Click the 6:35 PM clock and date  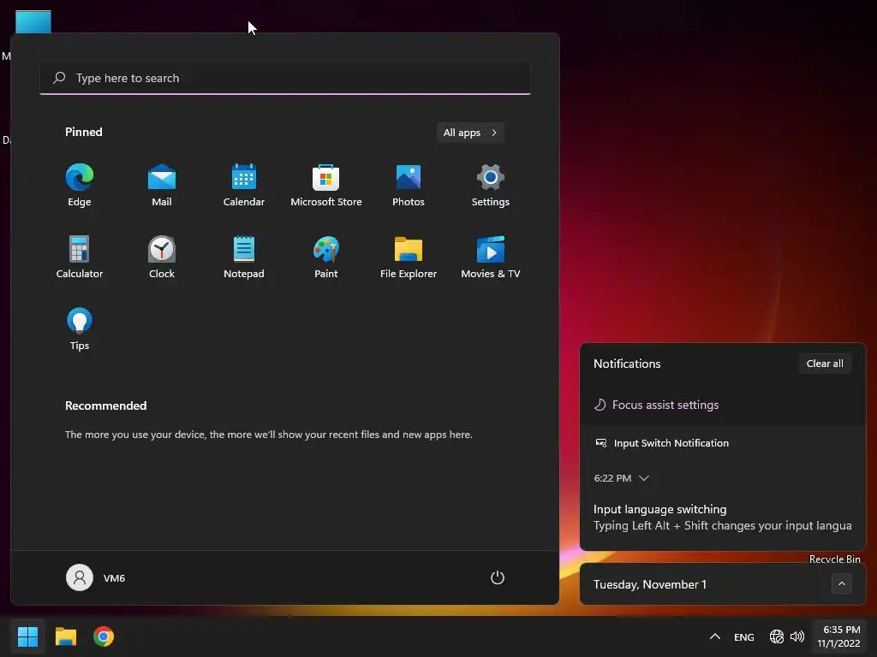839,636
